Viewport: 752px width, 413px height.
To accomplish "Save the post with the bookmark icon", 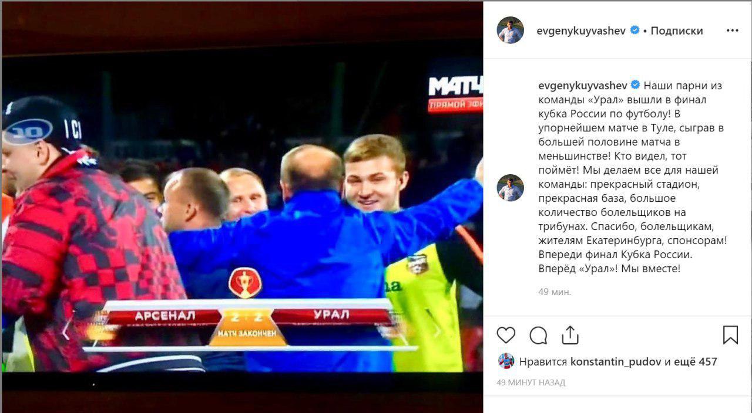I will 730,335.
